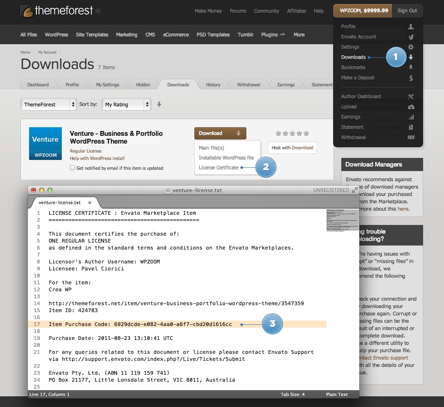Open Author Dashboard from dropdown
Viewport: 444px width, 407px height.
[361, 96]
